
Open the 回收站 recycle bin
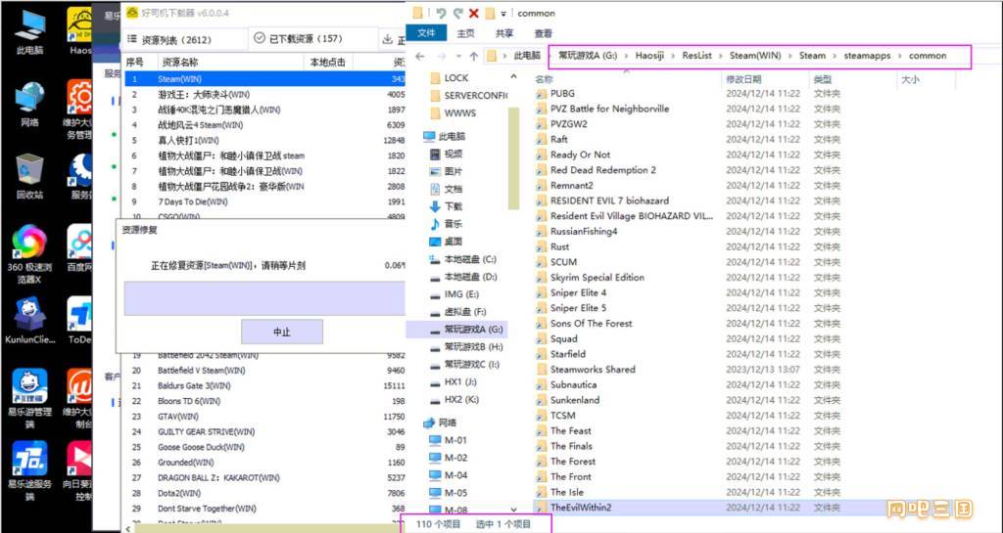pos(29,177)
